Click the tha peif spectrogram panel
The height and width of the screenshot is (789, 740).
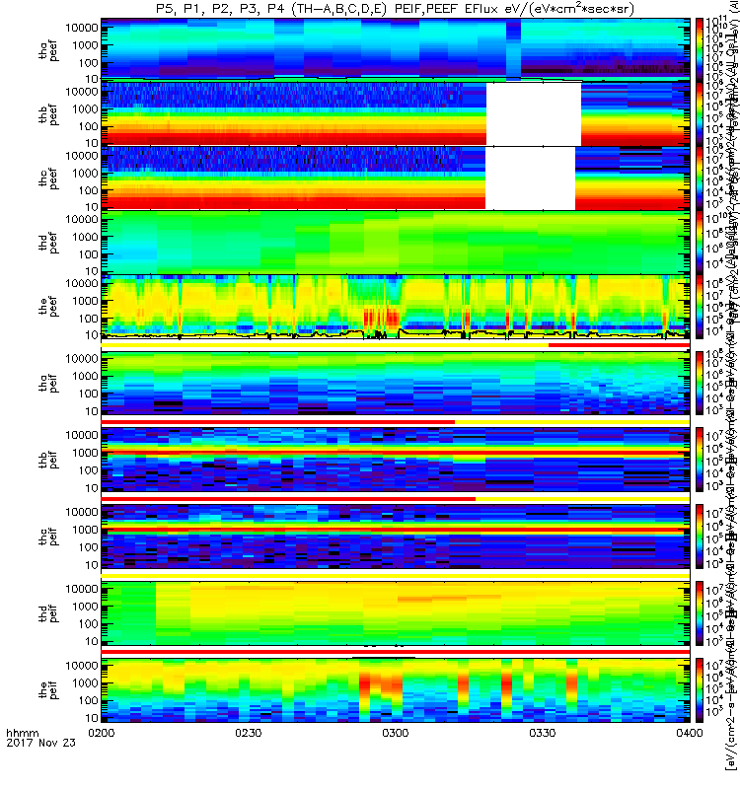click(396, 383)
